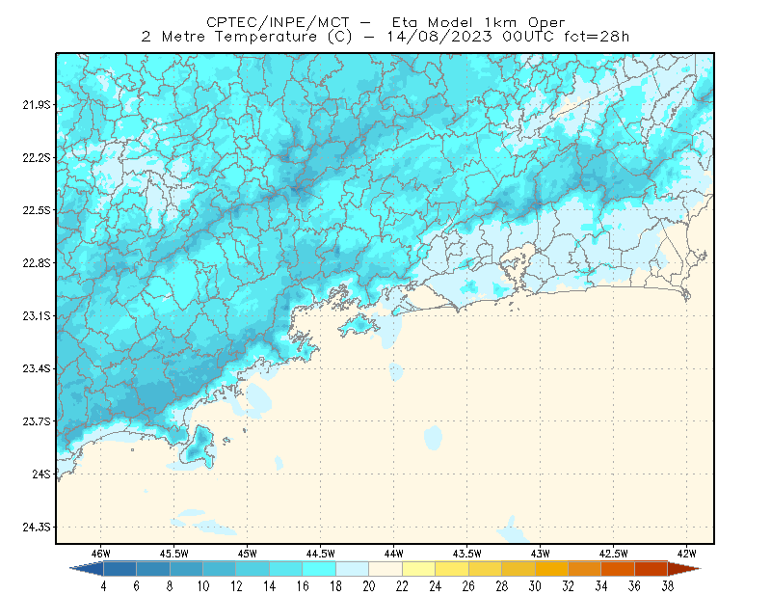Screen dimensions: 771x596
Task: Click colorbar value label '30'
Action: 535,586
